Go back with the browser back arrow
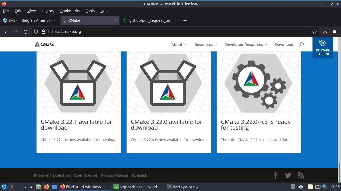This screenshot has height=191, width=341. (6, 32)
